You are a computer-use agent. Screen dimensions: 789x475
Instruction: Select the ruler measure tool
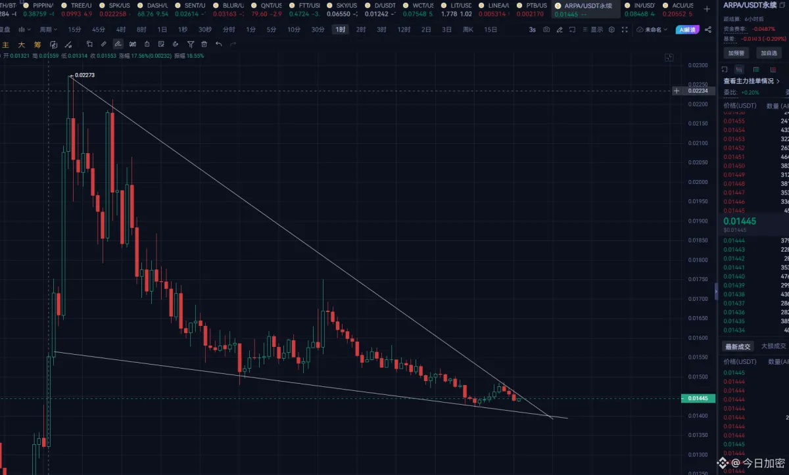pos(104,44)
